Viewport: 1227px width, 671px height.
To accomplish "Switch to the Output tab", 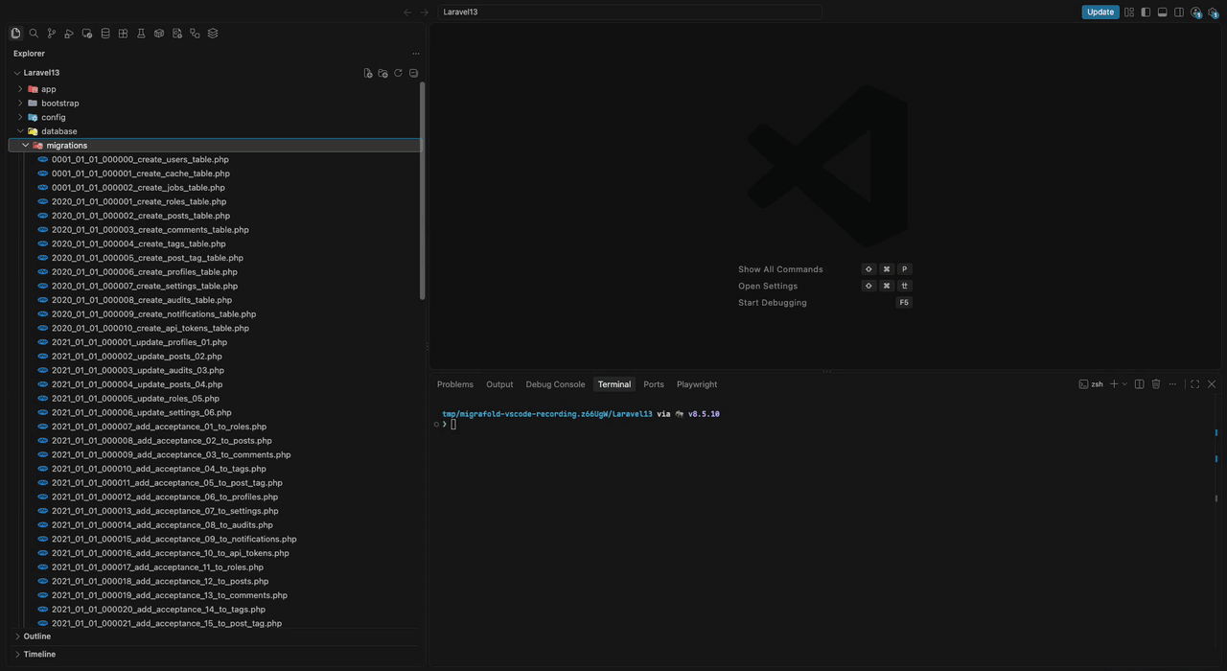I will click(499, 384).
